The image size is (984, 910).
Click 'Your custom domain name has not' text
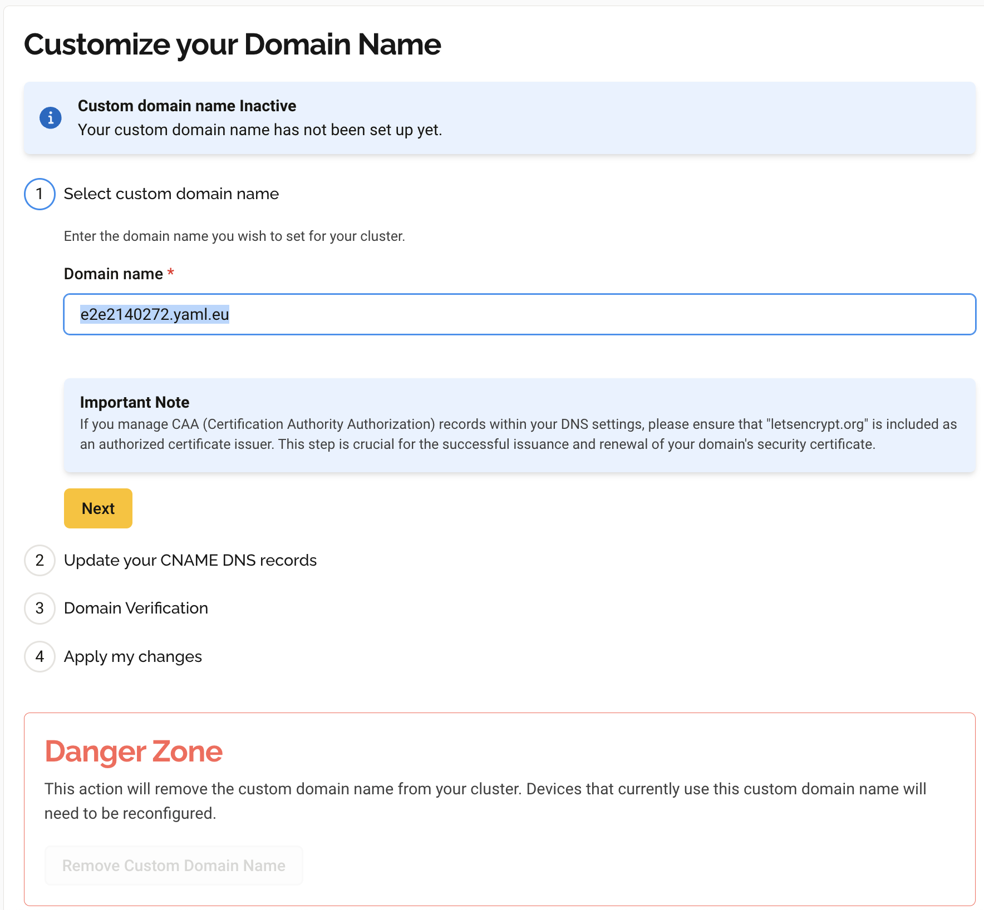[x=260, y=130]
